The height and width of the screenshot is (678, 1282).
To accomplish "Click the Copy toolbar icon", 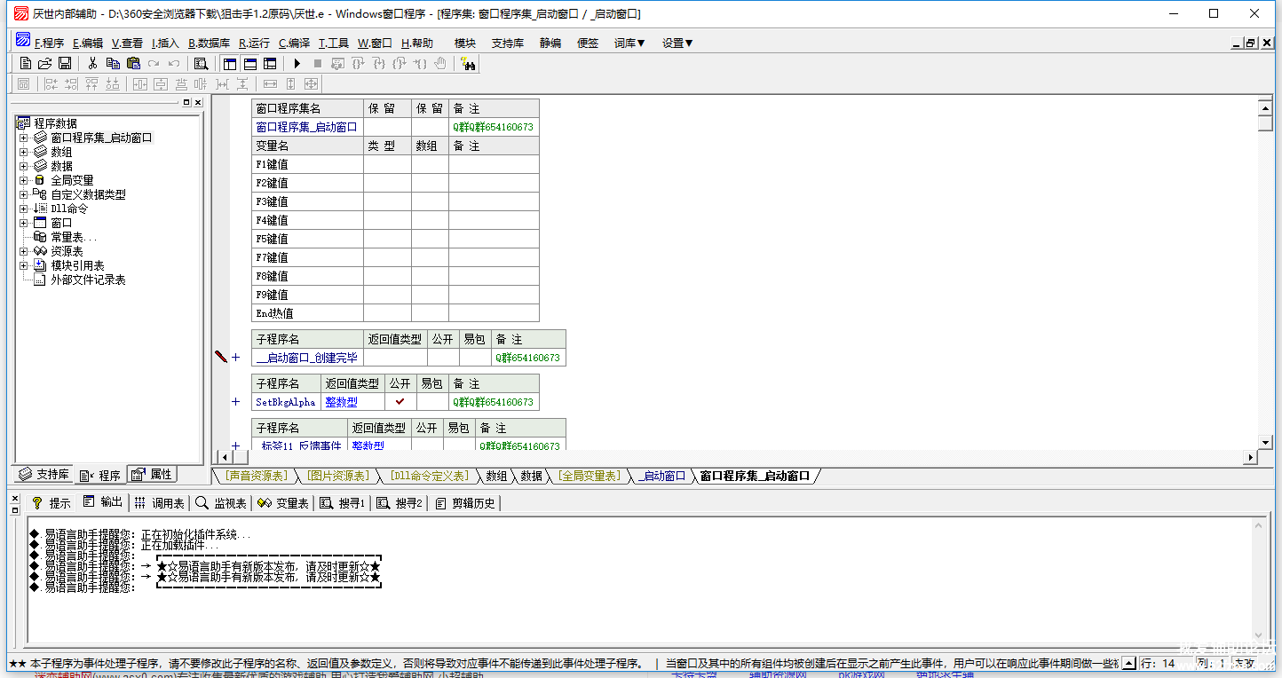I will 113,63.
